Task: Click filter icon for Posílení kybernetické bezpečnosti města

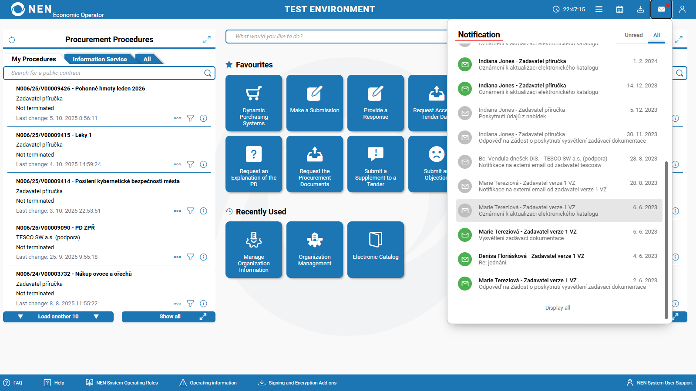Action: coord(190,211)
